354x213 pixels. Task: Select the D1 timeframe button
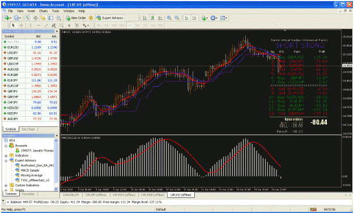[145, 25]
